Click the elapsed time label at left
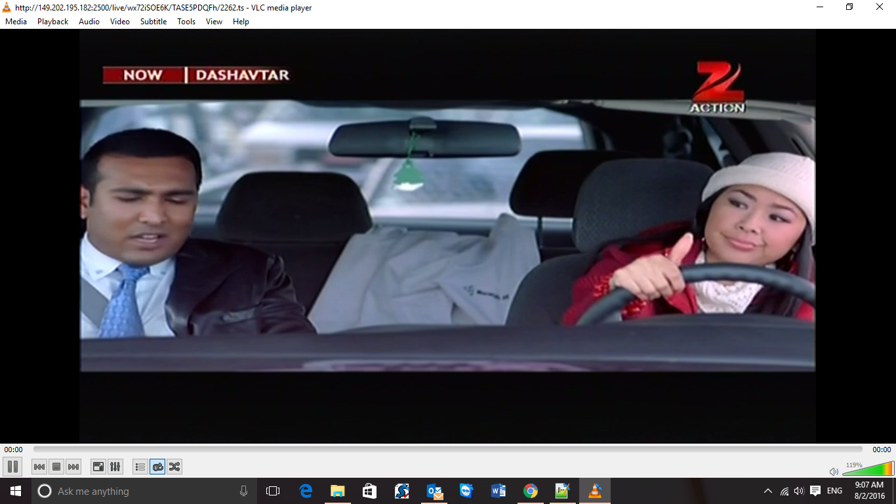 pyautogui.click(x=13, y=450)
